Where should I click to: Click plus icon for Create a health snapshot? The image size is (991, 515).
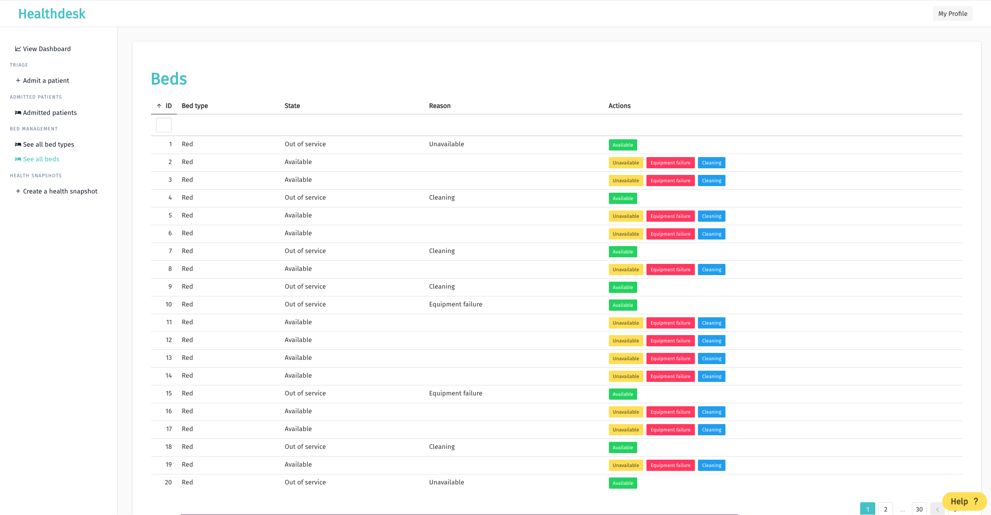pos(18,191)
